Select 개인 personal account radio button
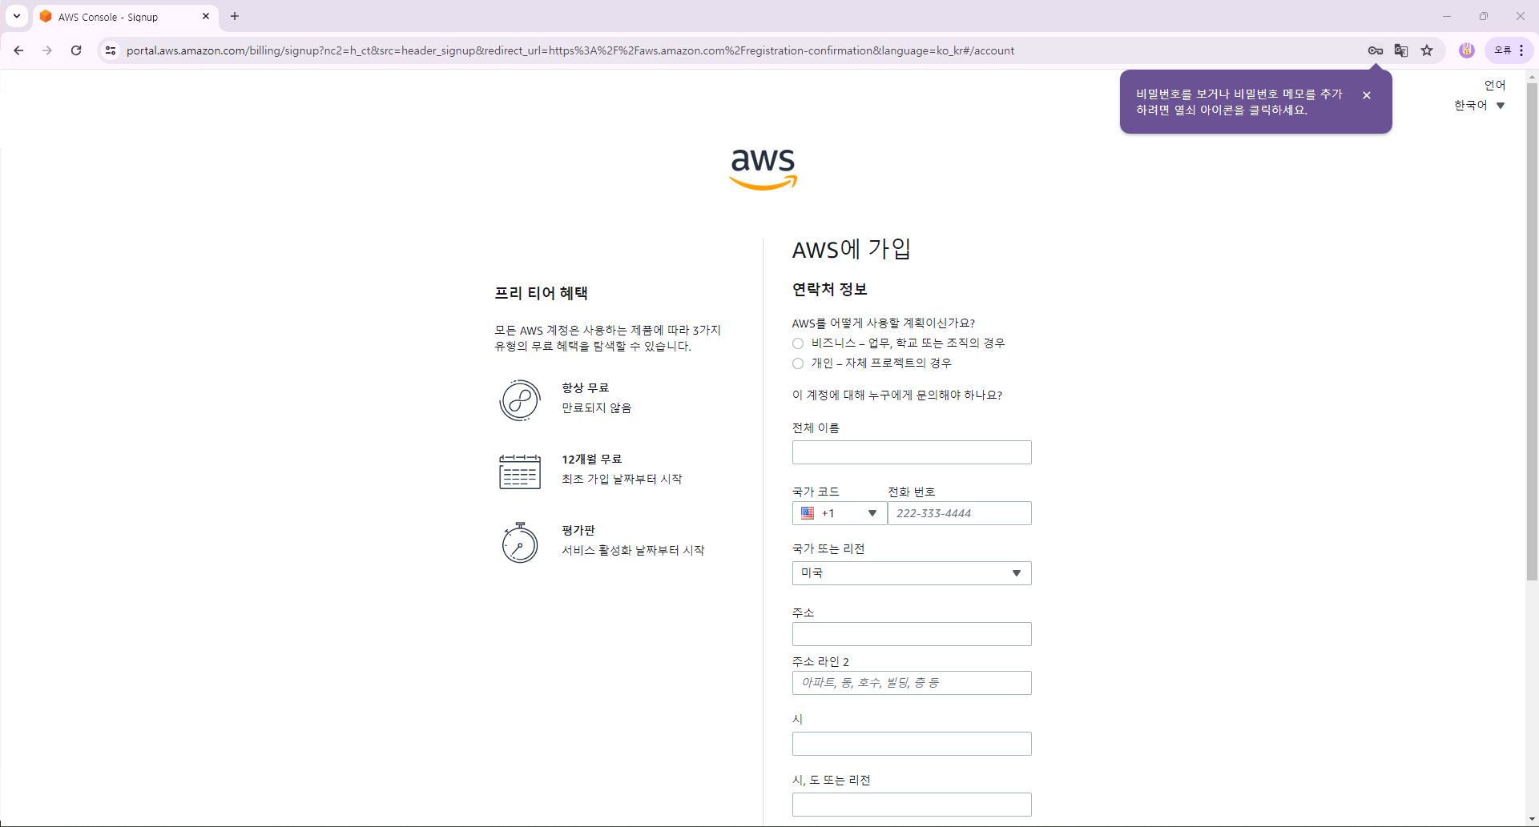The height and width of the screenshot is (827, 1539). click(798, 363)
